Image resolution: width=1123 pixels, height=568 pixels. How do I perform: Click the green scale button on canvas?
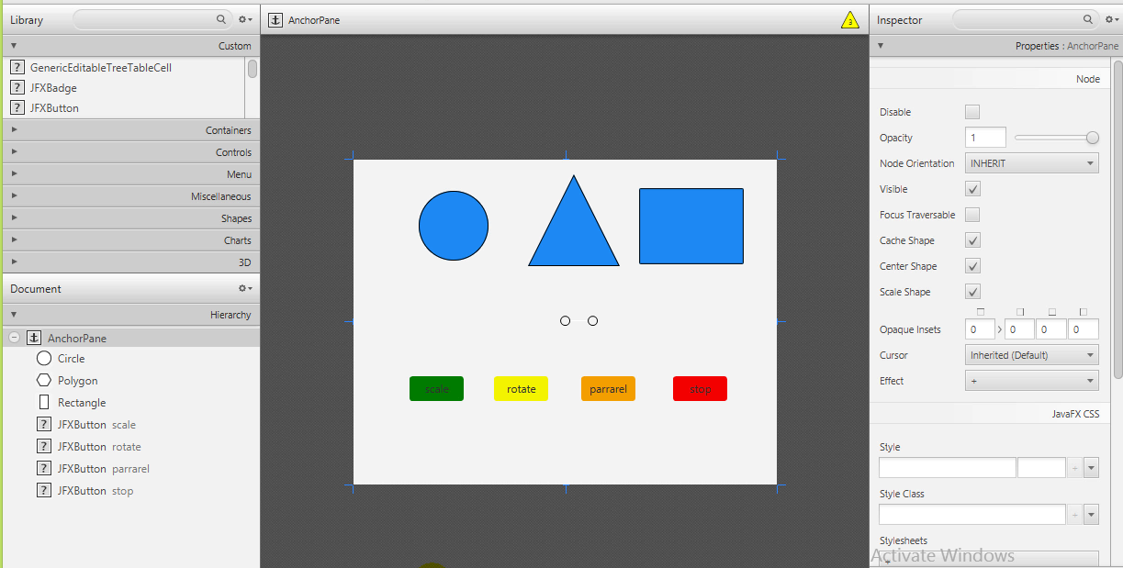pos(436,389)
